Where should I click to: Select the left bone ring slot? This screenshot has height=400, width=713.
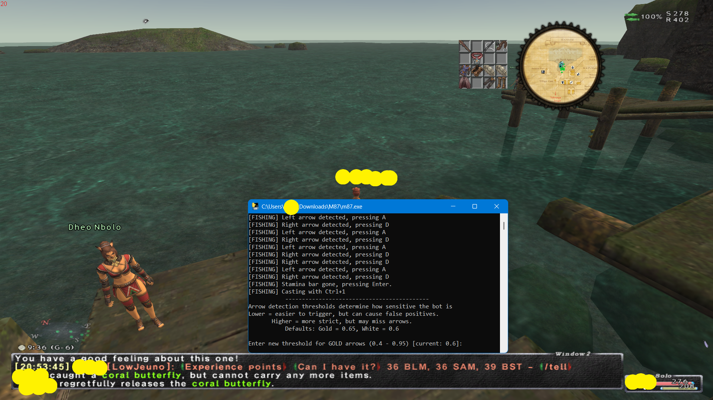coord(489,71)
